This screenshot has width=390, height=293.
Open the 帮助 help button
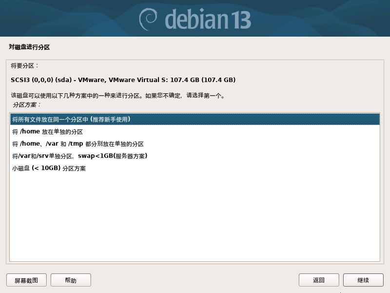[71, 280]
